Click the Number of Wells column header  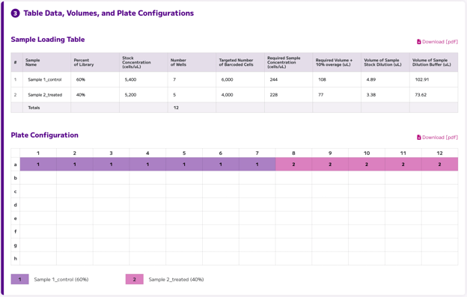click(x=192, y=62)
